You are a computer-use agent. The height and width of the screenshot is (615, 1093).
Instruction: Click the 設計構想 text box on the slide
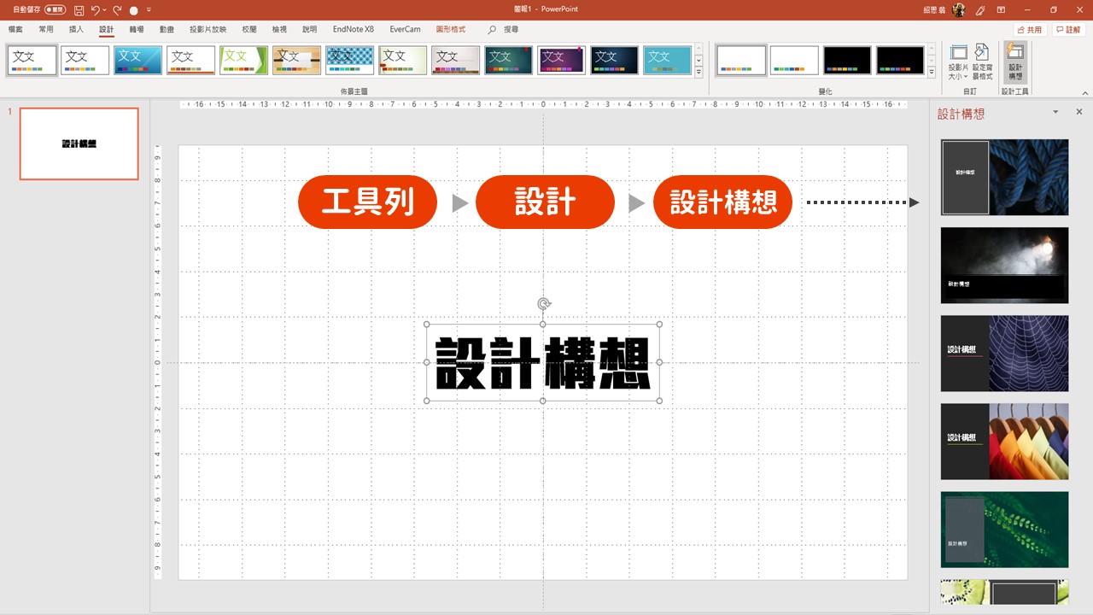coord(543,363)
